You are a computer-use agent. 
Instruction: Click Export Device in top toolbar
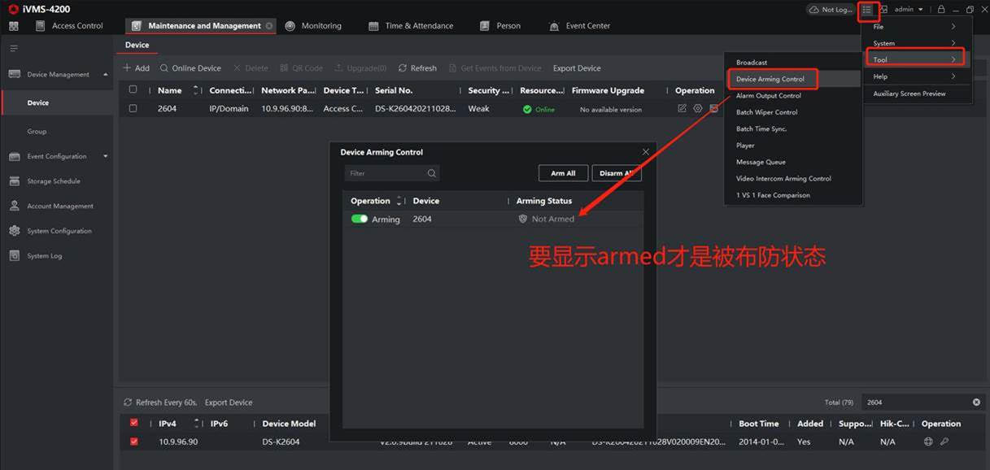pos(577,68)
